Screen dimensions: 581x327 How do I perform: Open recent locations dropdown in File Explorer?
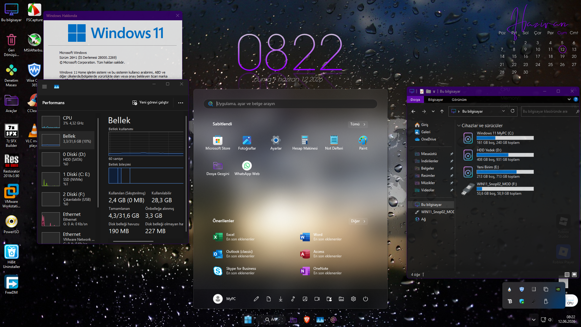(x=433, y=111)
